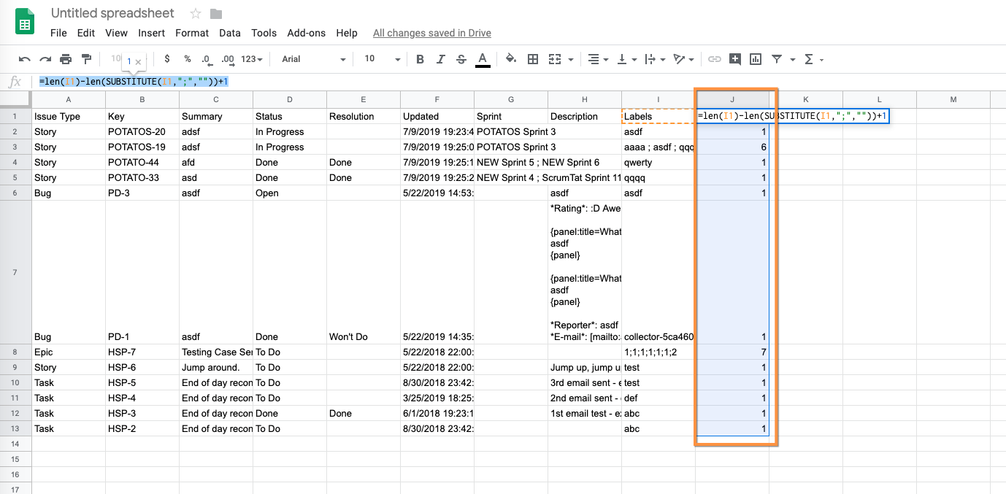Click the Labels header cell
Viewport: 1006px width, 494px height.
pos(658,116)
